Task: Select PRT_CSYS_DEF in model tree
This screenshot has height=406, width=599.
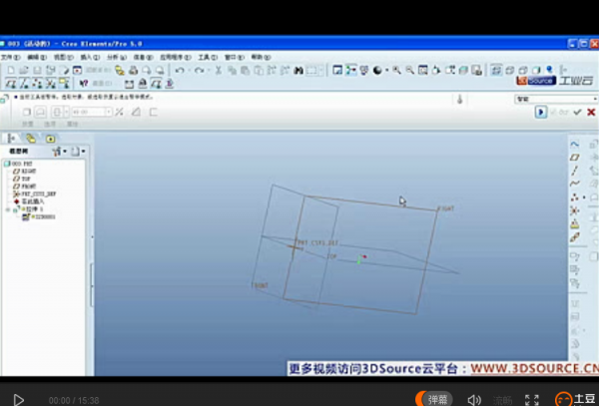Action: [x=34, y=194]
